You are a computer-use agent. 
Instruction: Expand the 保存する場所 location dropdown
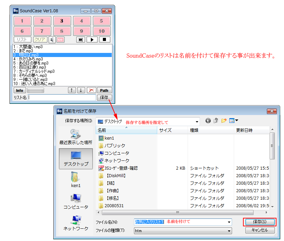(197, 122)
